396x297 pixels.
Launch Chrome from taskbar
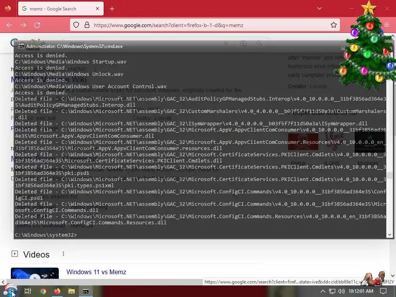[43, 291]
